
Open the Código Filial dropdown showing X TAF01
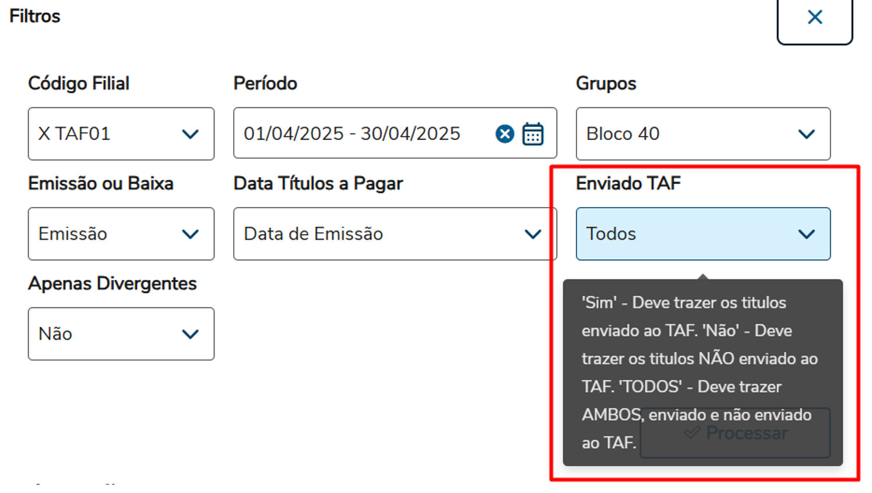121,134
